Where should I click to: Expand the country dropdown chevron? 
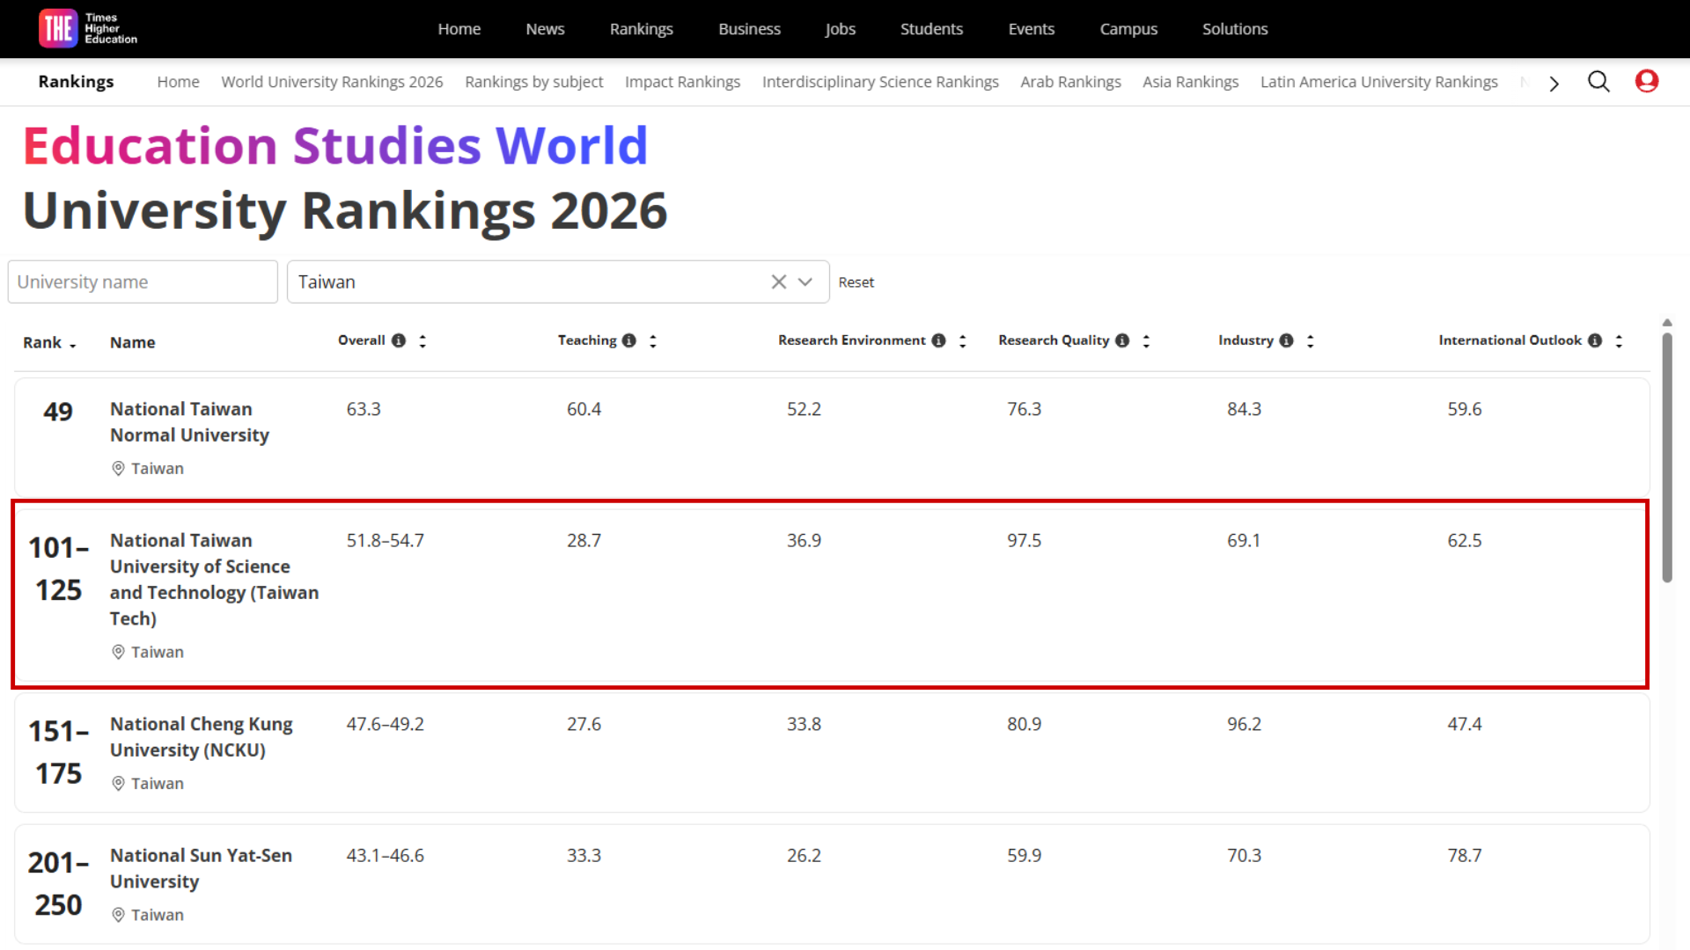point(805,281)
